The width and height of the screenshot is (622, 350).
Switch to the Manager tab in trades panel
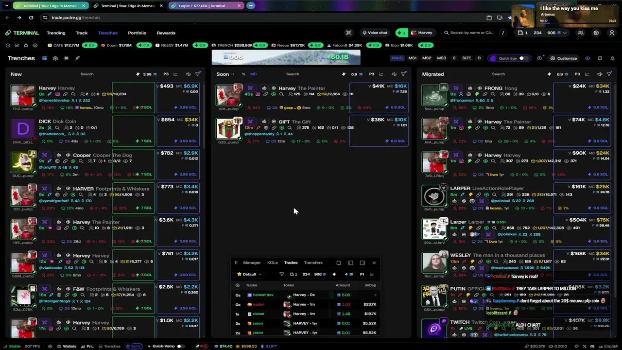point(252,262)
